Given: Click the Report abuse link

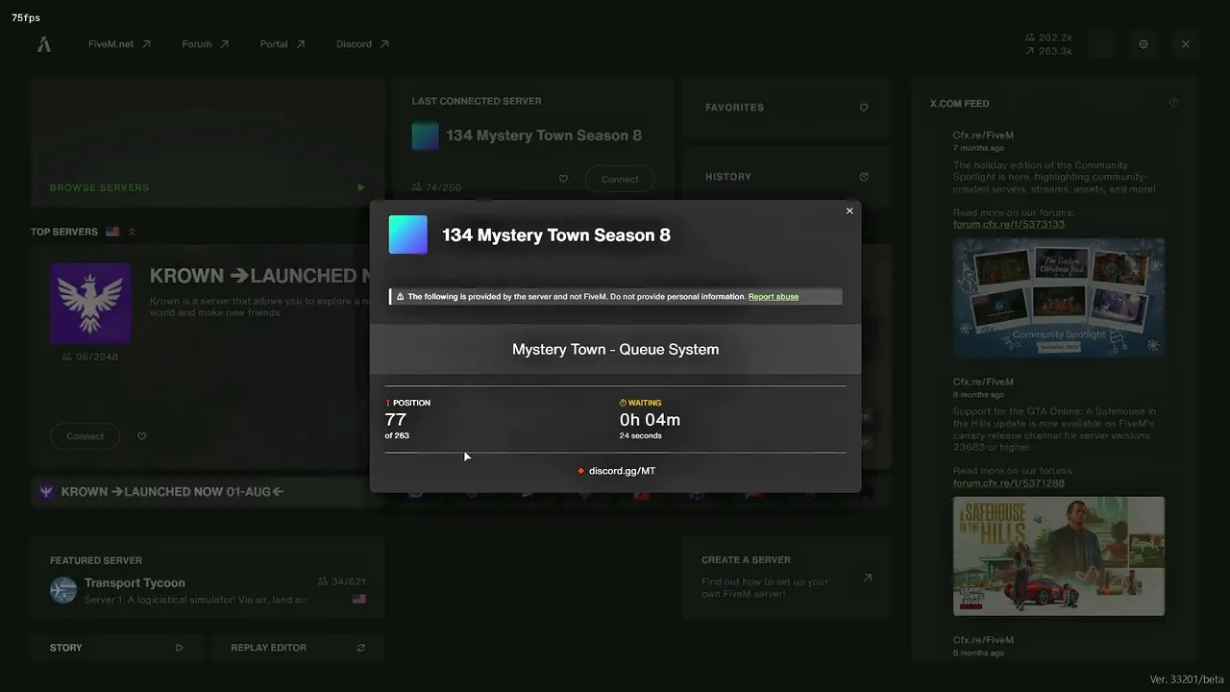Looking at the screenshot, I should [x=774, y=297].
